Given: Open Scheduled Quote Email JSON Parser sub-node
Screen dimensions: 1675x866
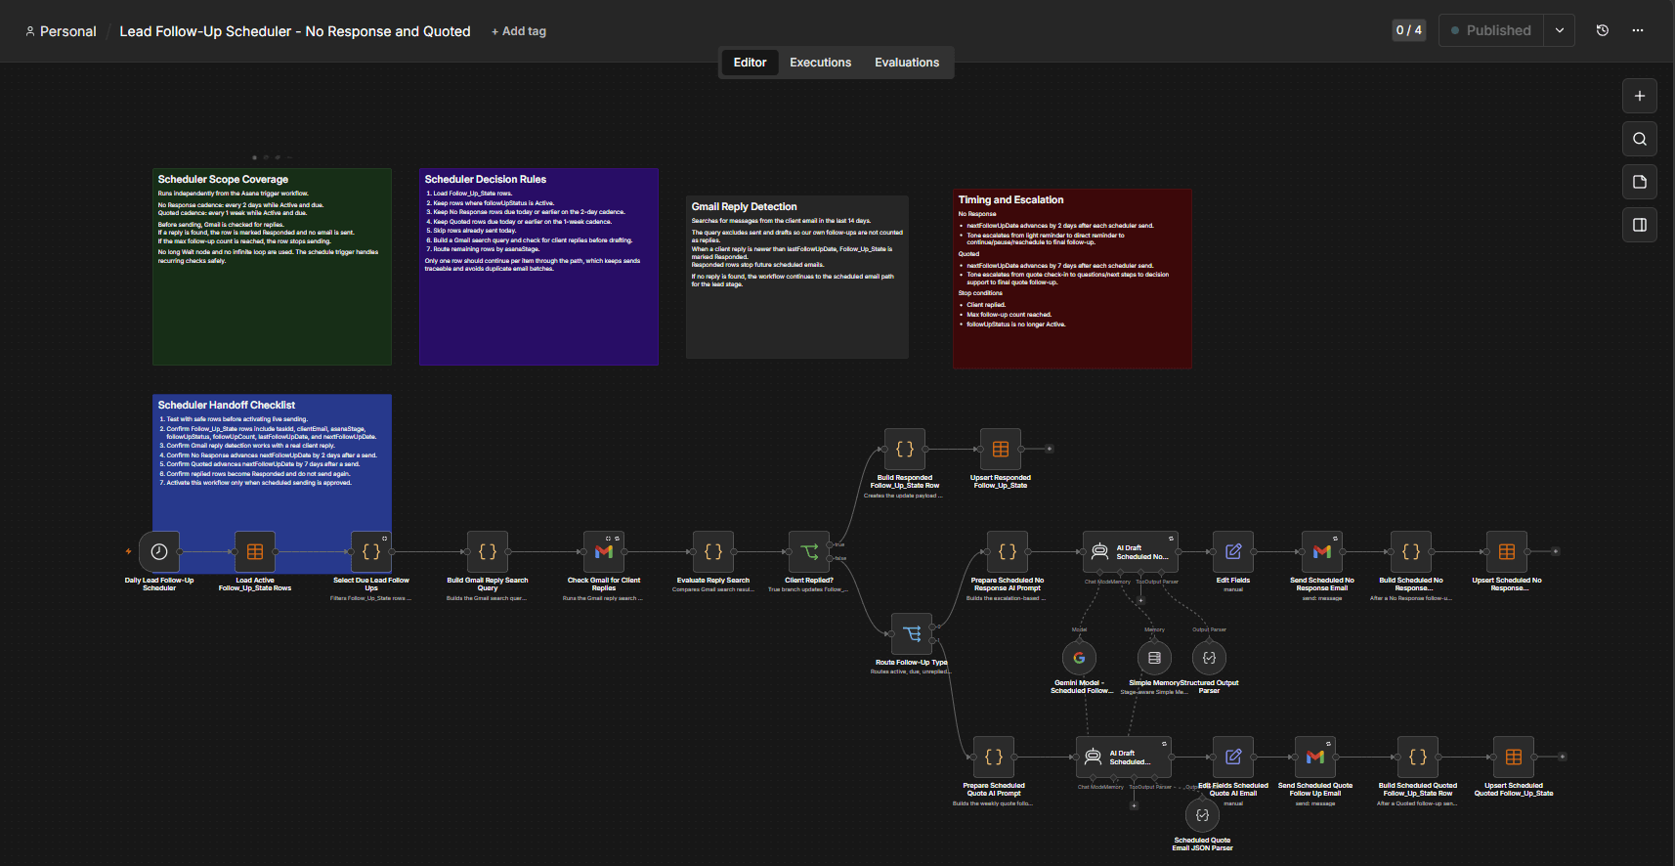Looking at the screenshot, I should (1202, 815).
